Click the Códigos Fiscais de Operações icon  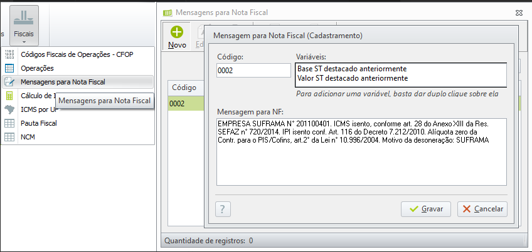9,54
